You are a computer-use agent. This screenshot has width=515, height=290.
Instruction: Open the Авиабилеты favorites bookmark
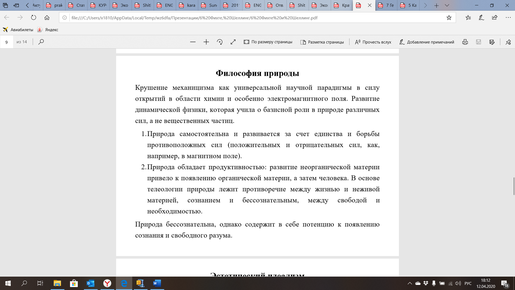tap(18, 30)
